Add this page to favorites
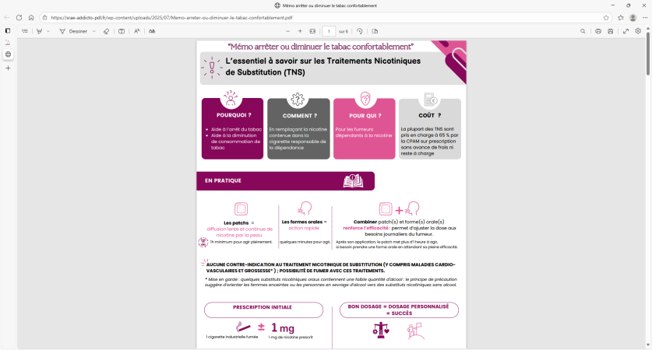652x350 pixels. 606,17
